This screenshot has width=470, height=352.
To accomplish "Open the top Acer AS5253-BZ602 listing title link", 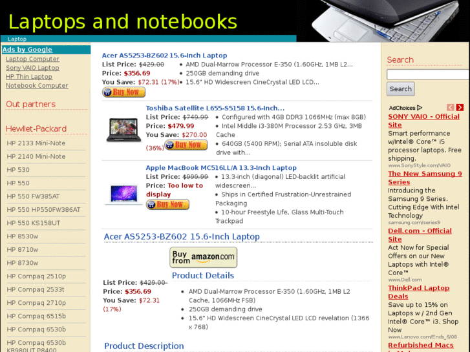I will 164,56.
